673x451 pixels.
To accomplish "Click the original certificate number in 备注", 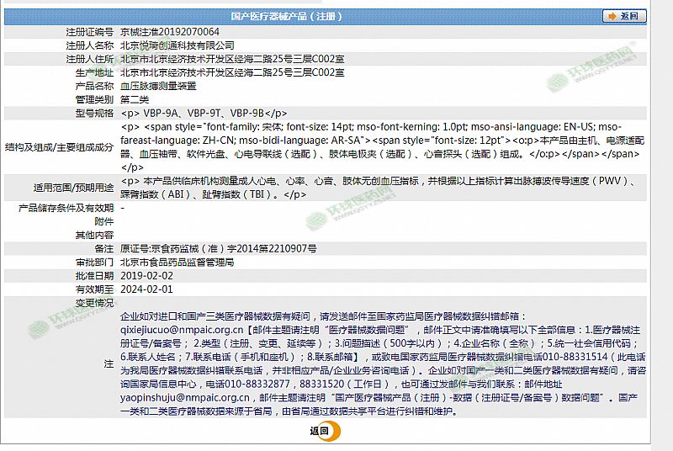I will click(x=218, y=249).
